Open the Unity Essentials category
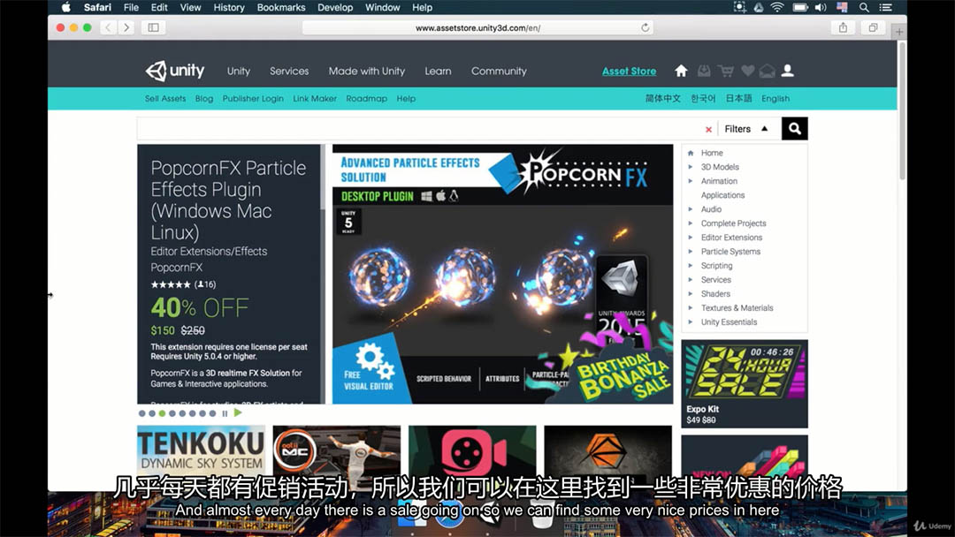Screen dimensions: 955x537 (x=729, y=322)
